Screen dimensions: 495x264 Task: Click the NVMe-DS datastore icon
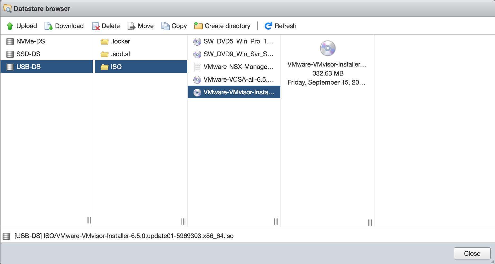tap(10, 41)
